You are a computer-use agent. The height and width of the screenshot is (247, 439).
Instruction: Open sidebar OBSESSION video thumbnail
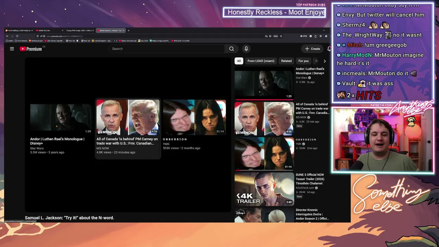click(x=264, y=153)
